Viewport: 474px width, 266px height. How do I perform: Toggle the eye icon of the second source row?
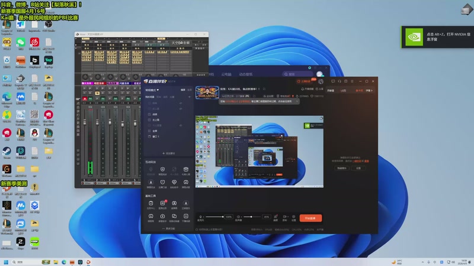coord(181,109)
